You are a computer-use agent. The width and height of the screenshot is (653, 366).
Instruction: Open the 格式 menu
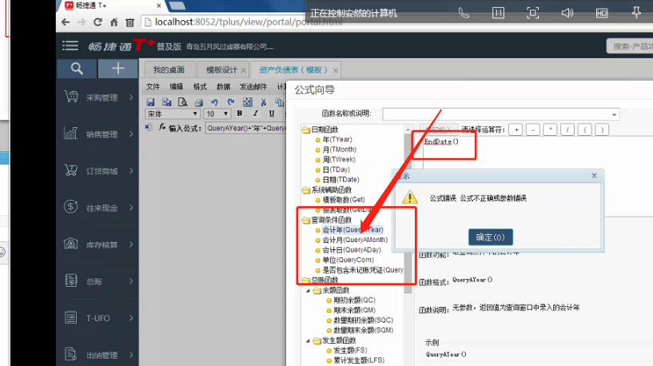click(x=200, y=86)
